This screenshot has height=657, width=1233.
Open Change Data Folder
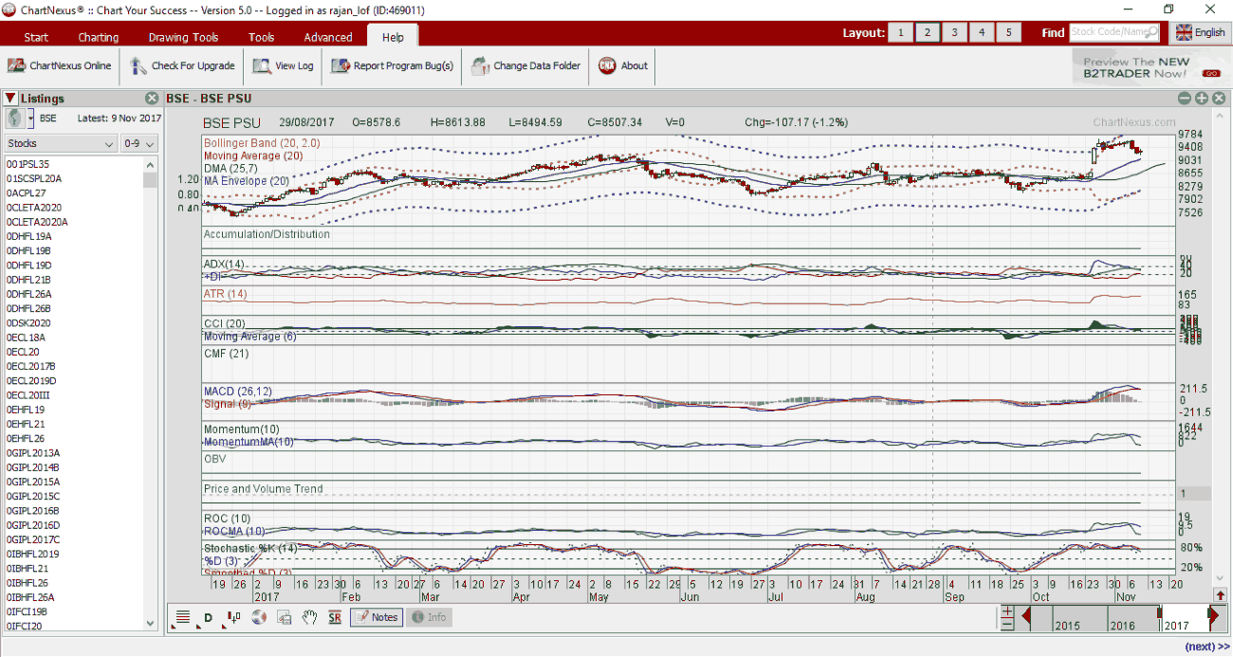click(x=525, y=66)
